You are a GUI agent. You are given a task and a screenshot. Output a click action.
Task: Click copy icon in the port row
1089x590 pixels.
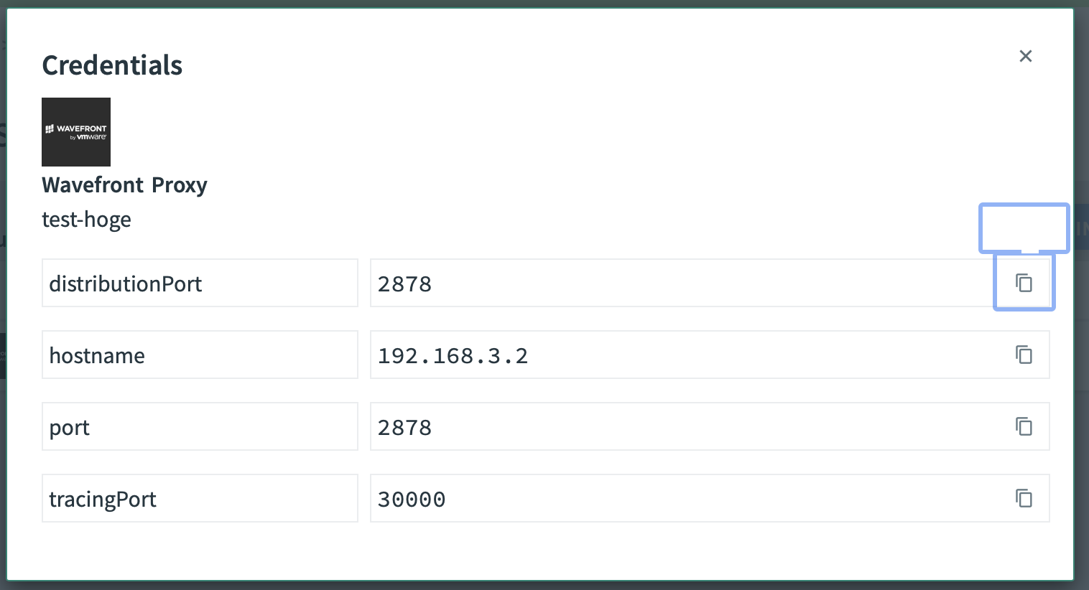pyautogui.click(x=1024, y=426)
